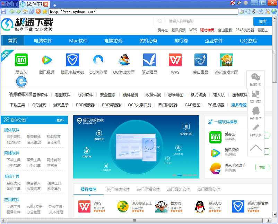Open the Driver Genius (驱动精灵) icon

click(149, 60)
